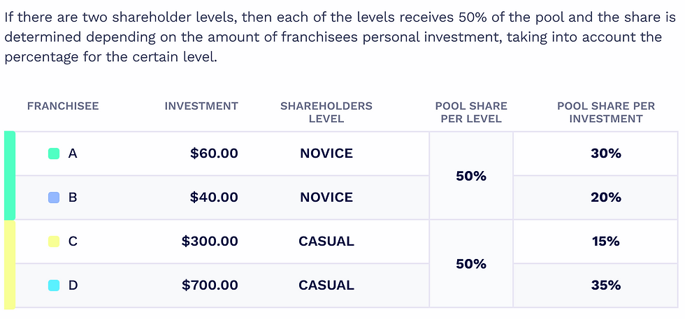Select the $700.00 investment cell
Viewport: 685px width, 319px height.
tap(210, 285)
